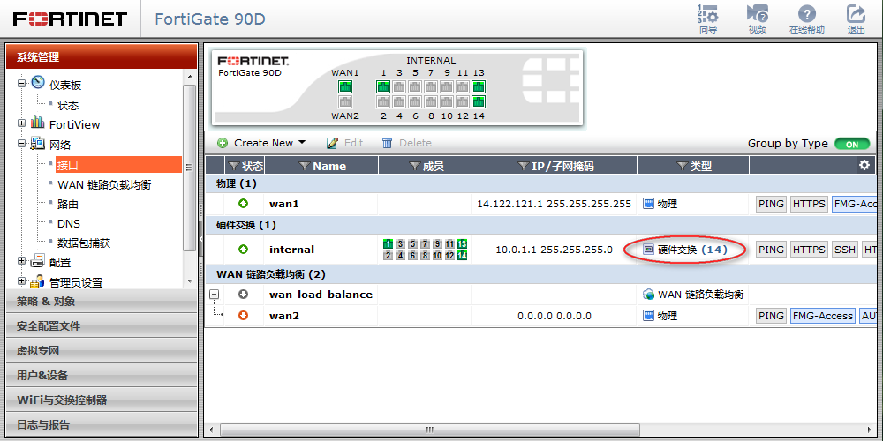Click the WAN1 port on faceplate

(345, 86)
